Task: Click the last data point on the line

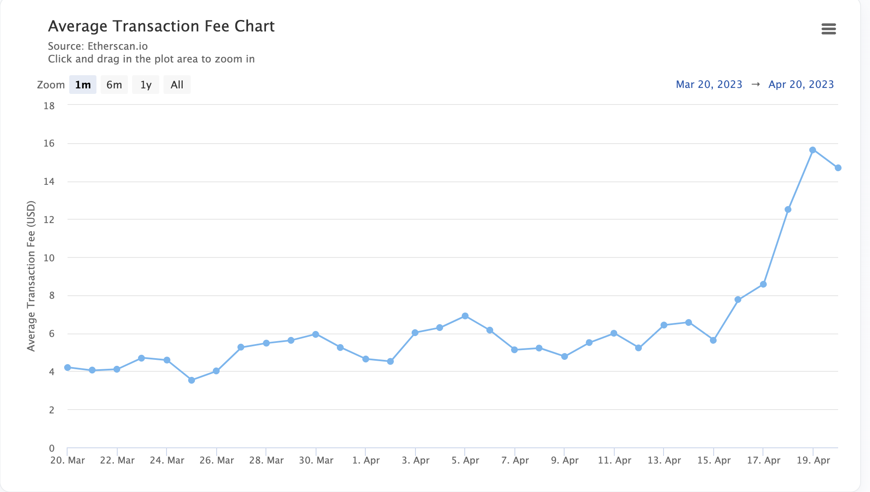Action: pyautogui.click(x=838, y=168)
